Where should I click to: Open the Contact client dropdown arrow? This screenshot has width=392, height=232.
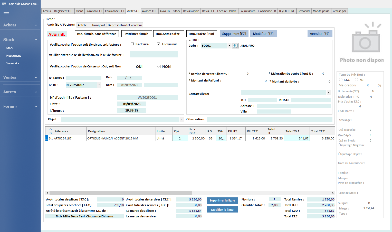pos(329,92)
